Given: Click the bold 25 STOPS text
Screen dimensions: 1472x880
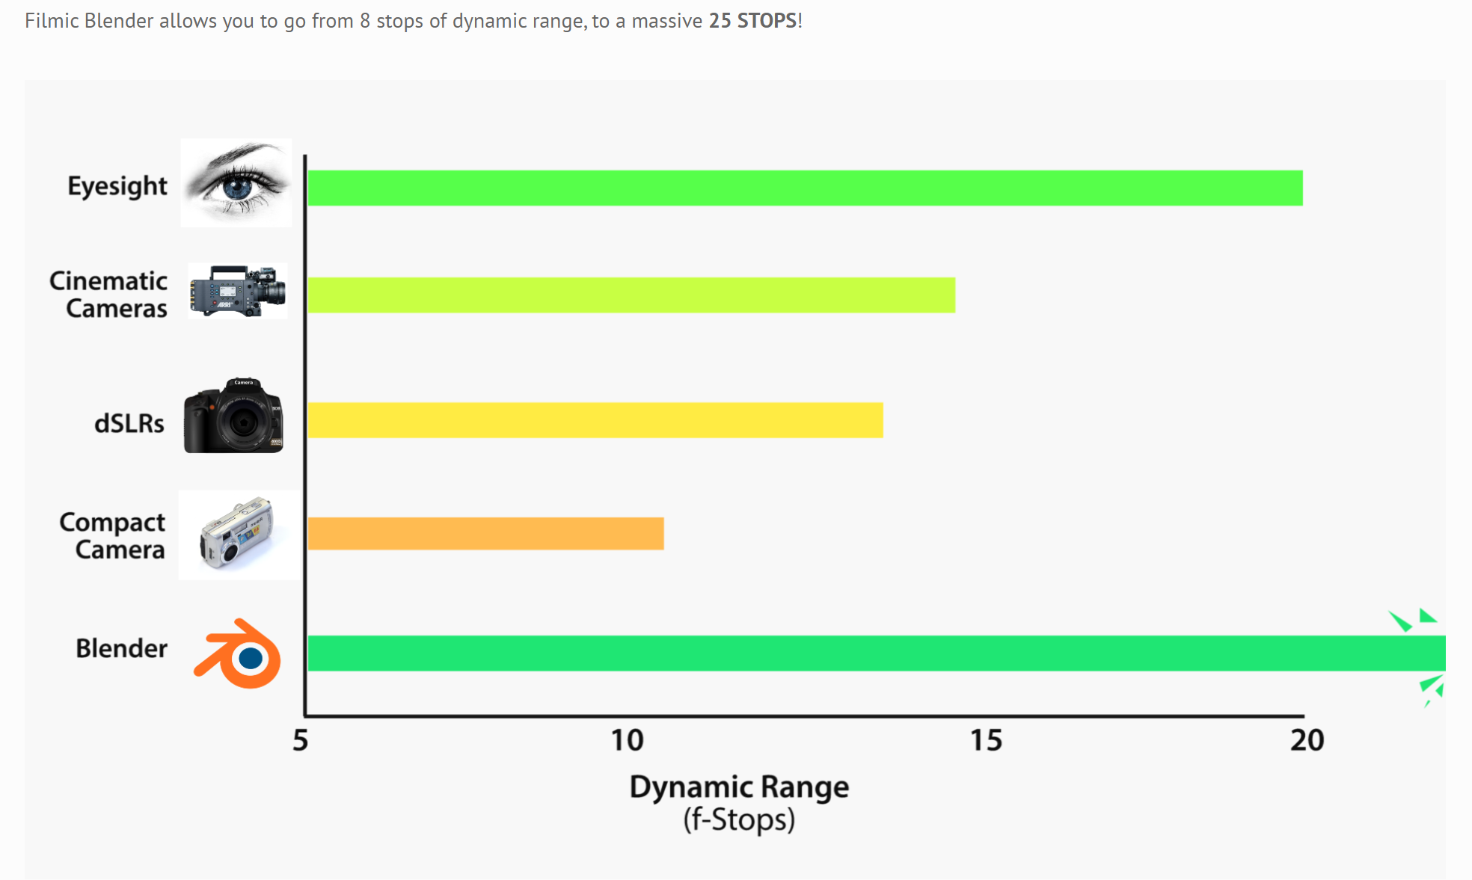Looking at the screenshot, I should (x=752, y=20).
